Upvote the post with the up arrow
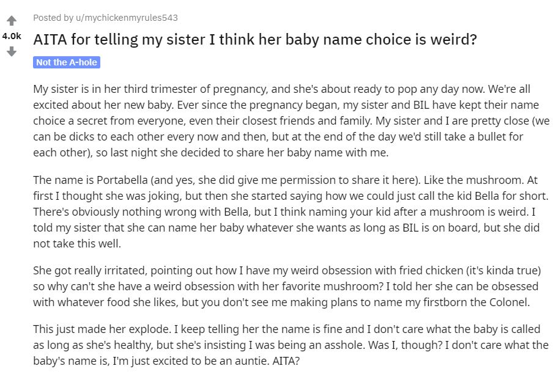The height and width of the screenshot is (377, 559). point(12,21)
